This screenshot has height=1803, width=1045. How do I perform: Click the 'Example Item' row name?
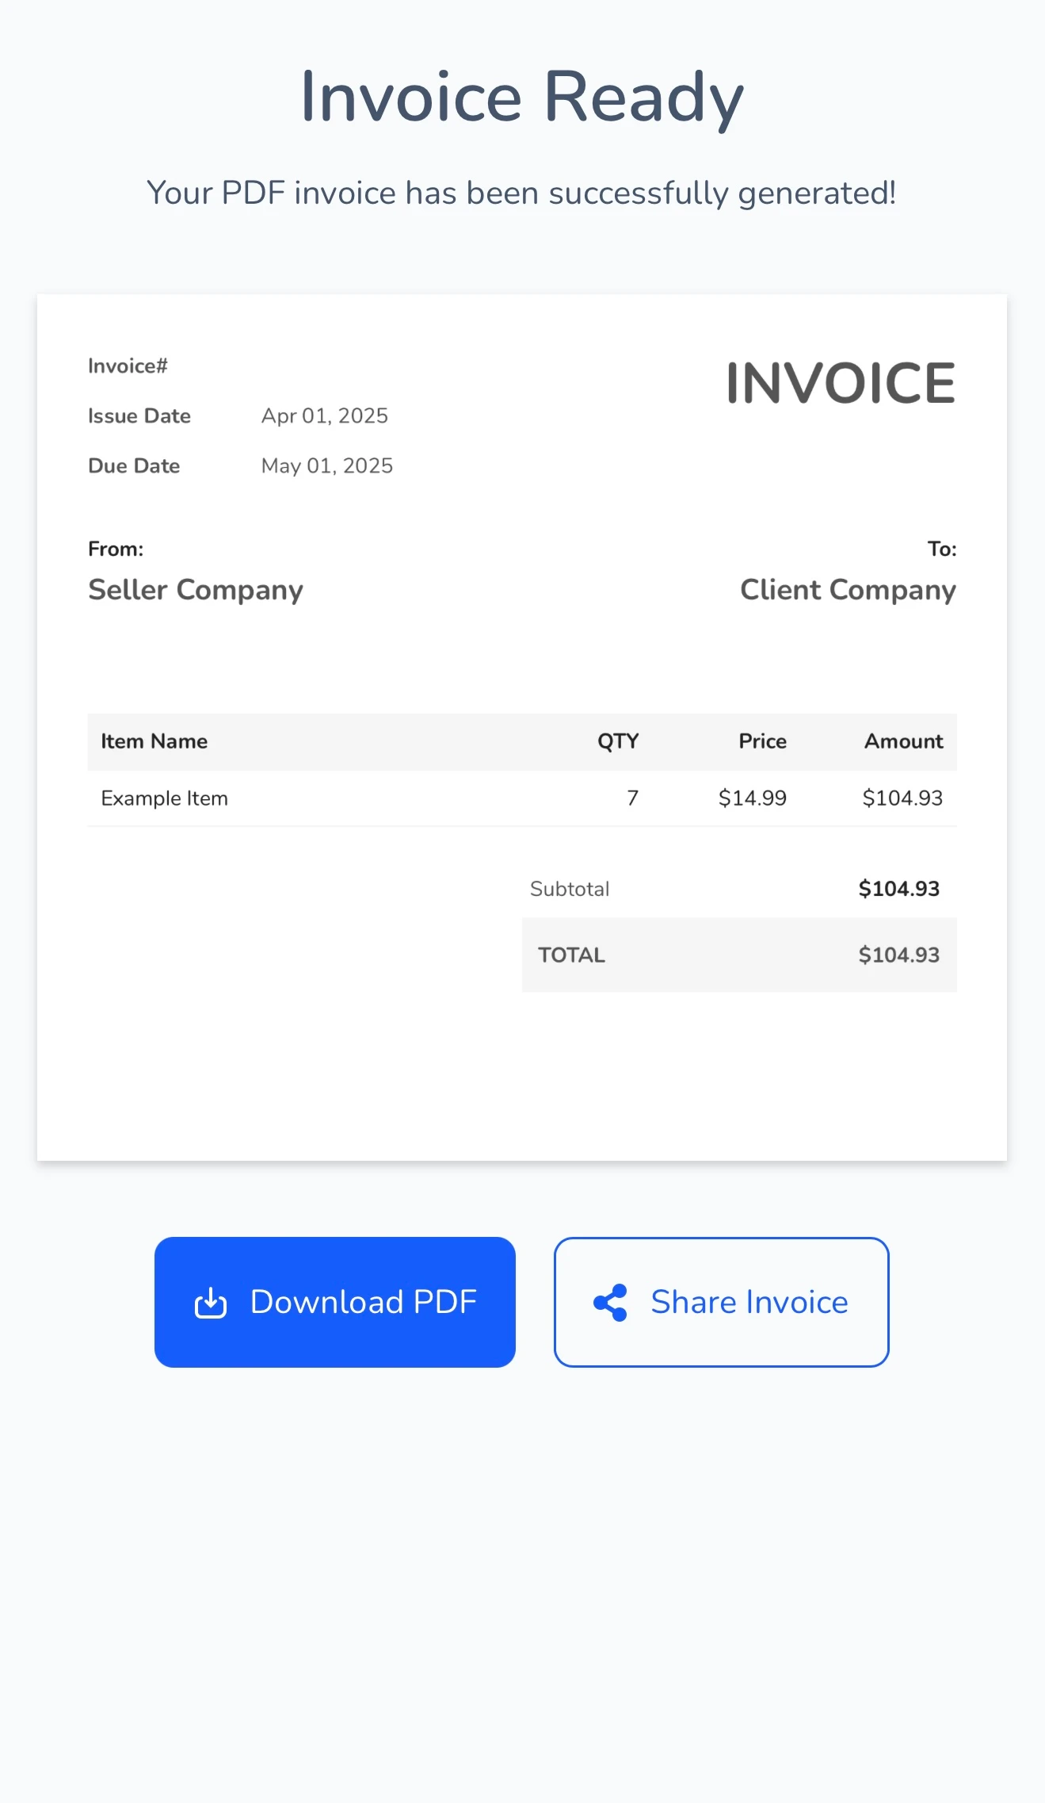point(165,798)
